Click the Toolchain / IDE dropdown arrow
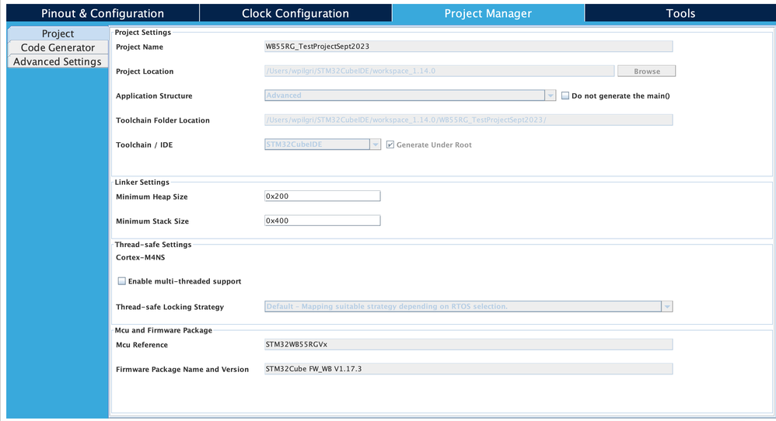The image size is (776, 421). tap(375, 144)
